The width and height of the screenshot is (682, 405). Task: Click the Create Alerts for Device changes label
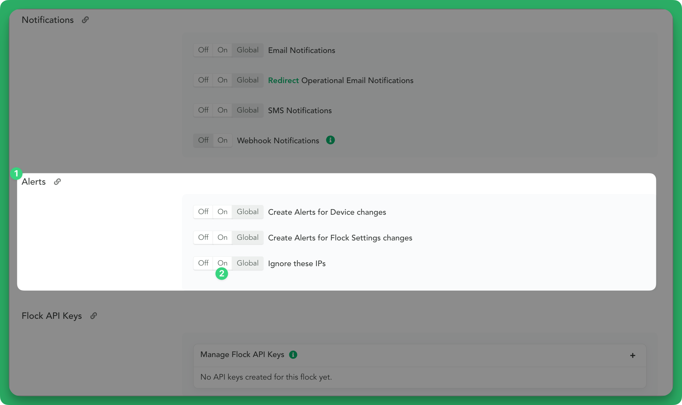click(327, 212)
